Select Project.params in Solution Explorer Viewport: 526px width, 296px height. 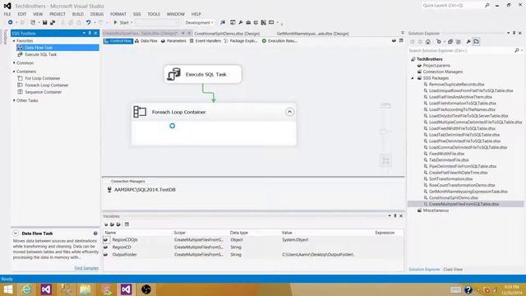(x=436, y=66)
